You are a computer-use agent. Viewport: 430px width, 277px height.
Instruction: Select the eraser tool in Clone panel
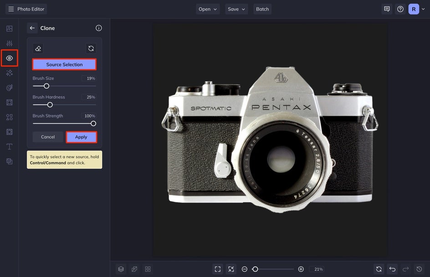[x=38, y=49]
